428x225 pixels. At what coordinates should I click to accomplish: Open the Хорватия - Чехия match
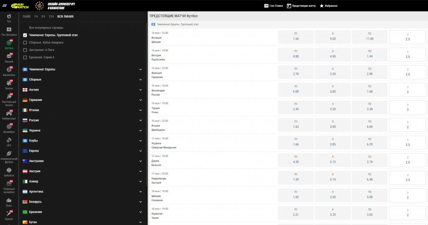click(x=157, y=216)
